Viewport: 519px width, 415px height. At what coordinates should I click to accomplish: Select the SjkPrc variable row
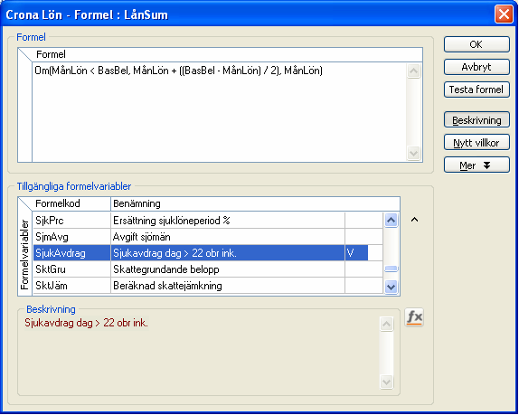click(x=208, y=221)
